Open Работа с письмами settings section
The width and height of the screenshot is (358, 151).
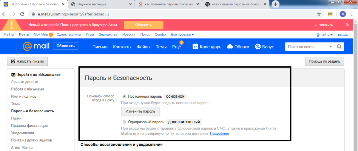pyautogui.click(x=27, y=89)
